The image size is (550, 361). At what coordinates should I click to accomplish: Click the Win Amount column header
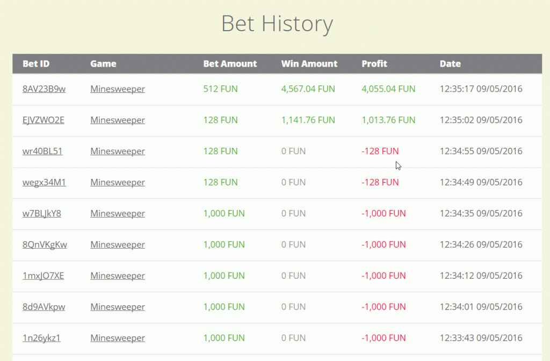click(309, 63)
